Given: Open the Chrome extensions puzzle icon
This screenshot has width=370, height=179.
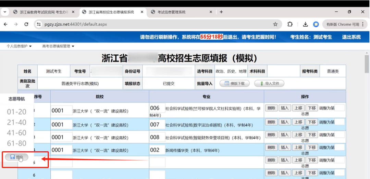Looking at the screenshot, I should (290, 24).
